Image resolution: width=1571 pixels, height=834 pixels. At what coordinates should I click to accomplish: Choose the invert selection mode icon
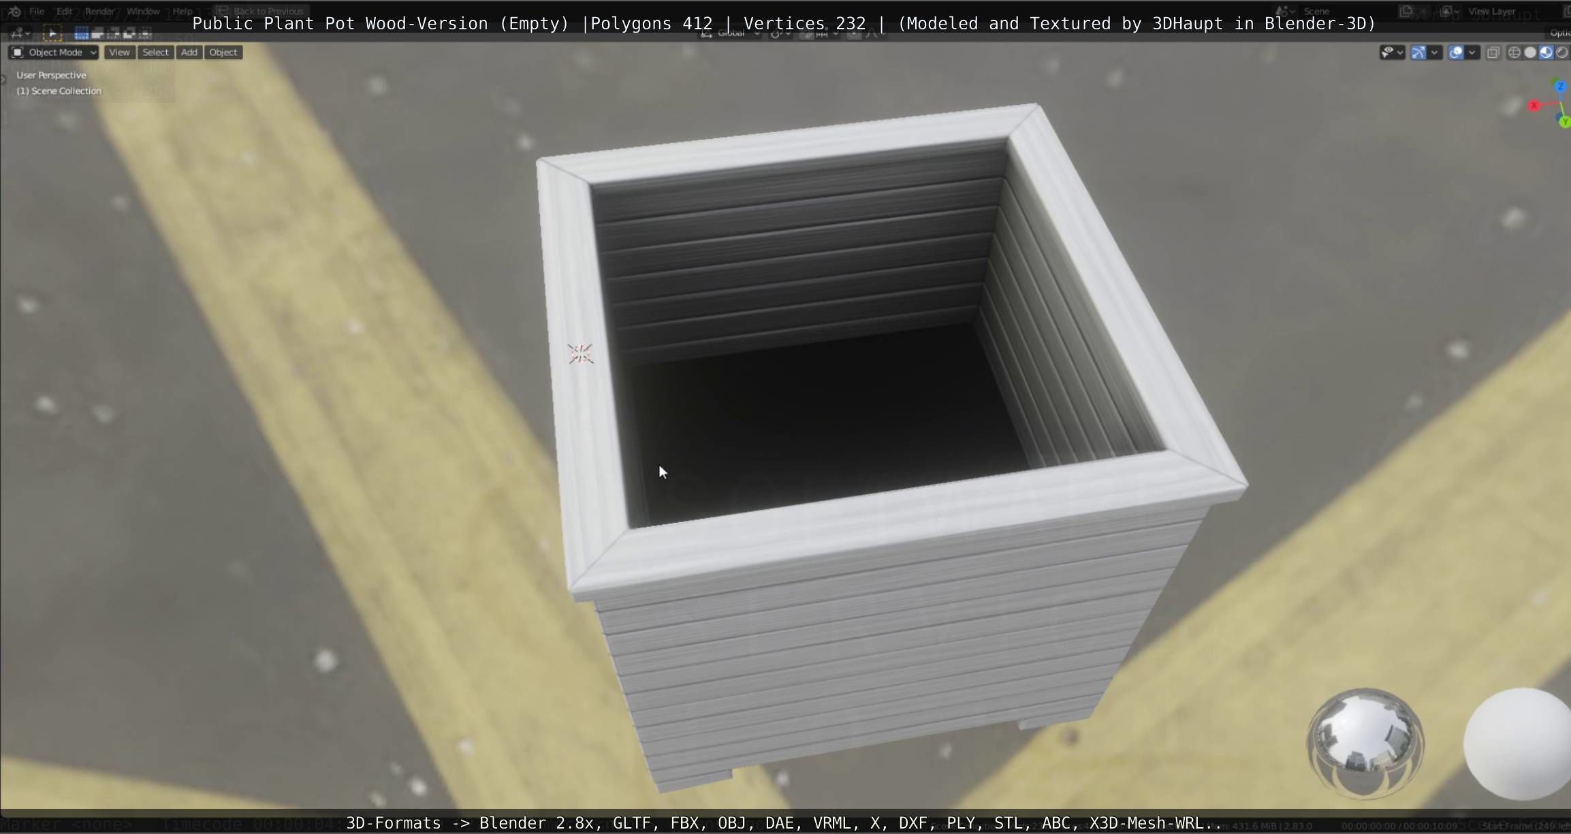point(129,33)
